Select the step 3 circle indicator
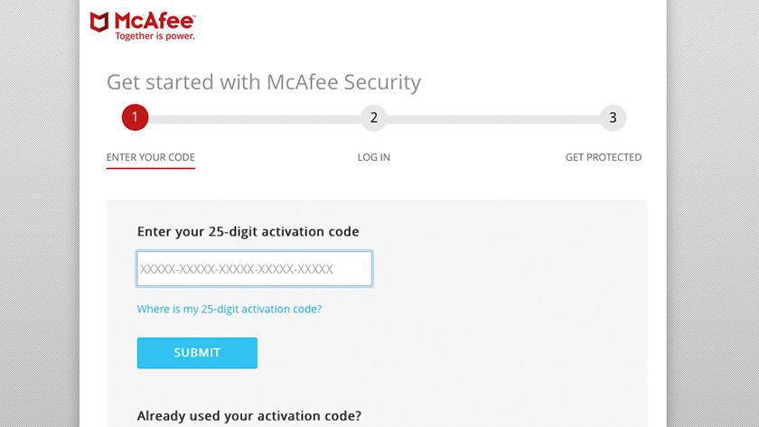The height and width of the screenshot is (427, 759). 613,117
